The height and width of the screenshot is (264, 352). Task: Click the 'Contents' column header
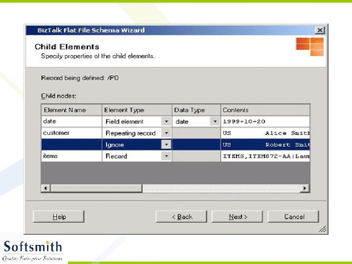(265, 110)
